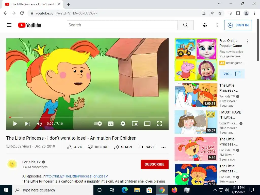Show hidden system tray icons

coord(215,190)
